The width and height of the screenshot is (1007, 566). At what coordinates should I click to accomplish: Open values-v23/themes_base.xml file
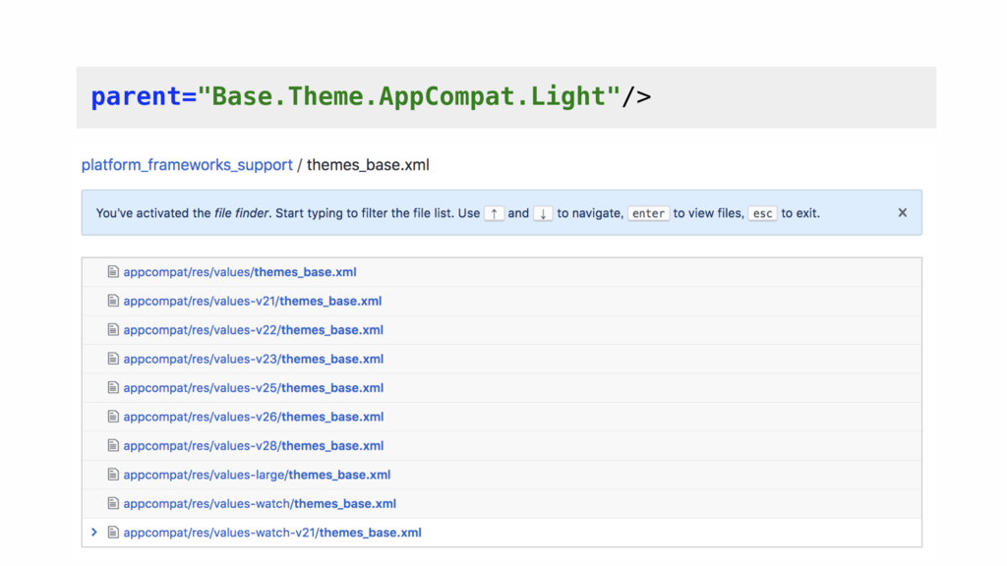(x=253, y=359)
